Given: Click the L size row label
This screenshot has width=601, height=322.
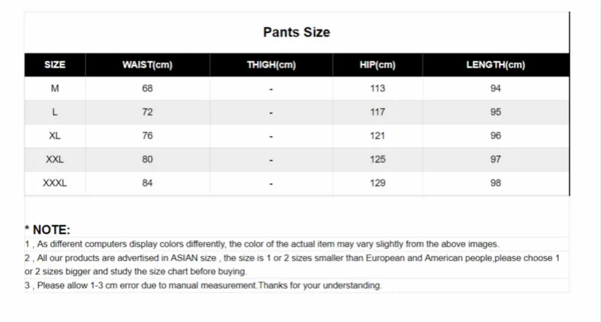Looking at the screenshot, I should coord(55,113).
